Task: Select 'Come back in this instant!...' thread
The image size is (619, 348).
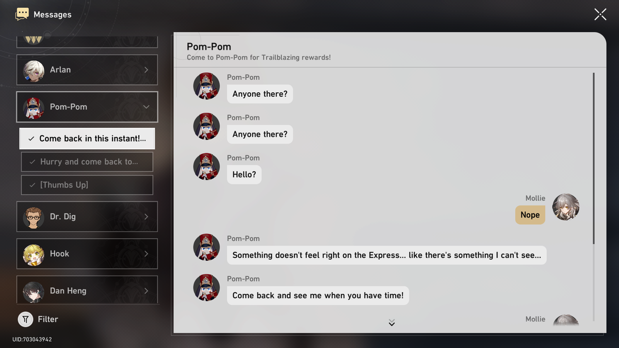Action: click(87, 139)
